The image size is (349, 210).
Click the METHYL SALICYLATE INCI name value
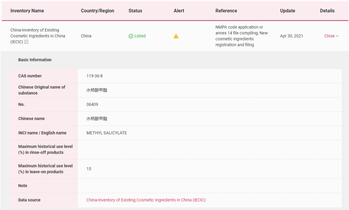pos(107,133)
